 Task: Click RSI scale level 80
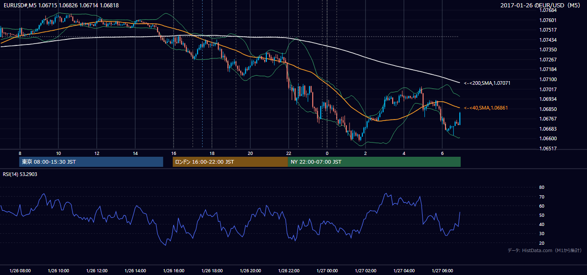click(542, 187)
